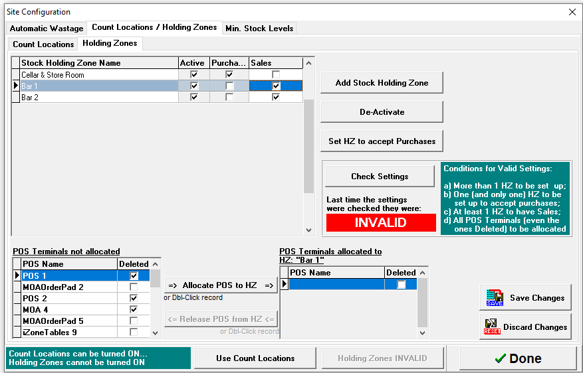
Task: Open the Count Locations sub-tab
Action: coord(43,44)
